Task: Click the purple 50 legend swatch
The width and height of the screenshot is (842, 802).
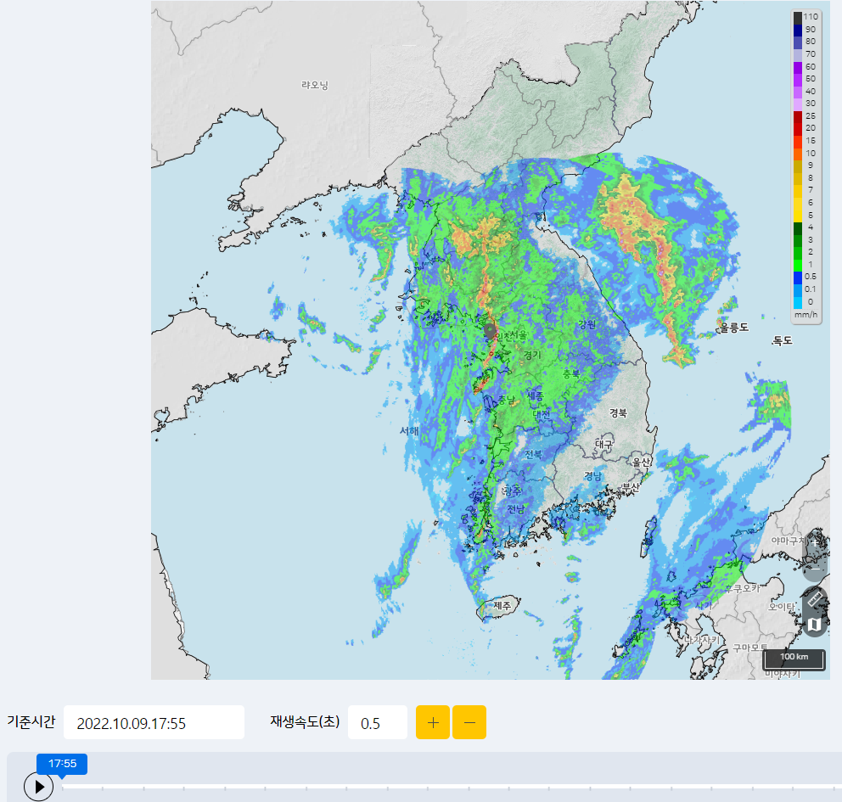Action: pyautogui.click(x=798, y=79)
